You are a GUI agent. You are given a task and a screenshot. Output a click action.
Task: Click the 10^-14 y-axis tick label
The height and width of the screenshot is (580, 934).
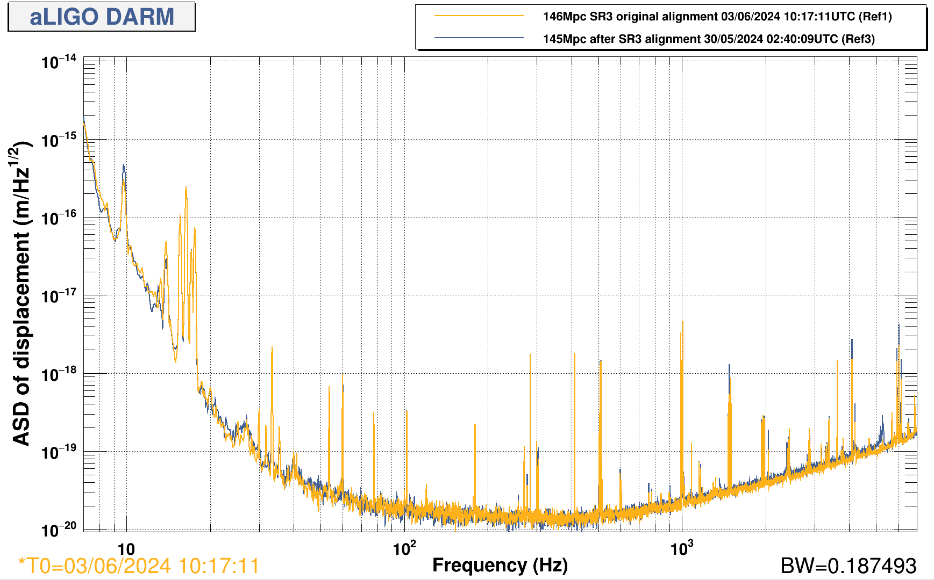pyautogui.click(x=59, y=62)
